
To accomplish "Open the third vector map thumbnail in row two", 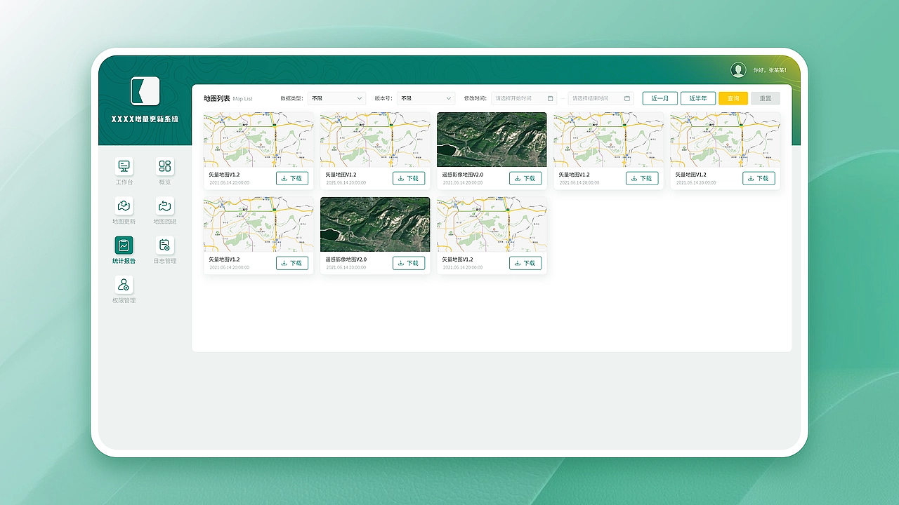I will pos(492,224).
